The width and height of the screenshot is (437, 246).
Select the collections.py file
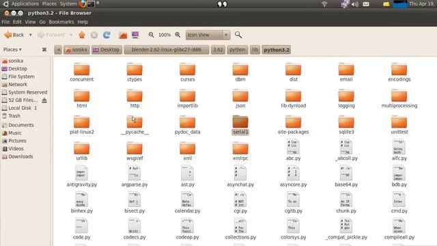[x=240, y=229]
